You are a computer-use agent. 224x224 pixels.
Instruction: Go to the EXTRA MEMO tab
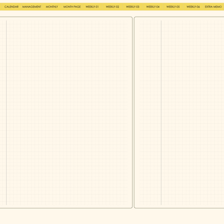click(x=213, y=7)
